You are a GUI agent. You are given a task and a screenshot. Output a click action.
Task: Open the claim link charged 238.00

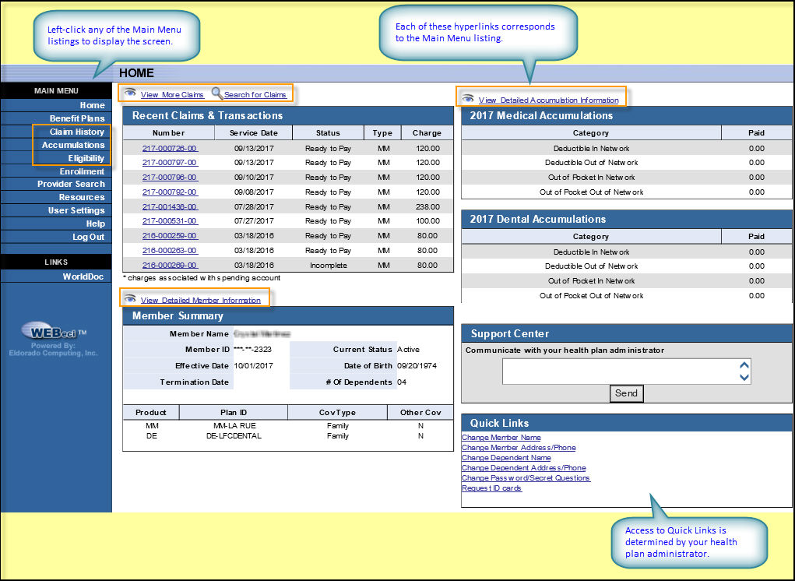(170, 207)
